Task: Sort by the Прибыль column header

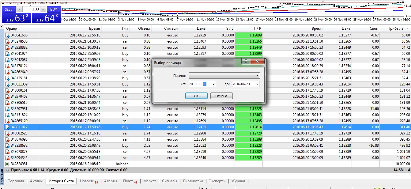Action: click(395, 28)
